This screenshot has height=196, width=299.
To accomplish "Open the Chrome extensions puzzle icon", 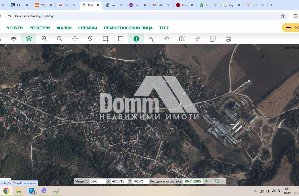I will click(x=295, y=16).
